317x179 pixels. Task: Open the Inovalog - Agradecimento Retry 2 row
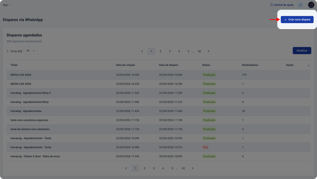(158, 93)
